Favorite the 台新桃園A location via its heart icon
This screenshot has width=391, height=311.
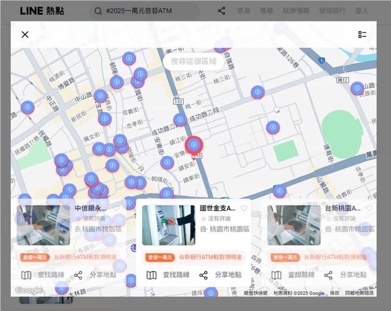(369, 207)
